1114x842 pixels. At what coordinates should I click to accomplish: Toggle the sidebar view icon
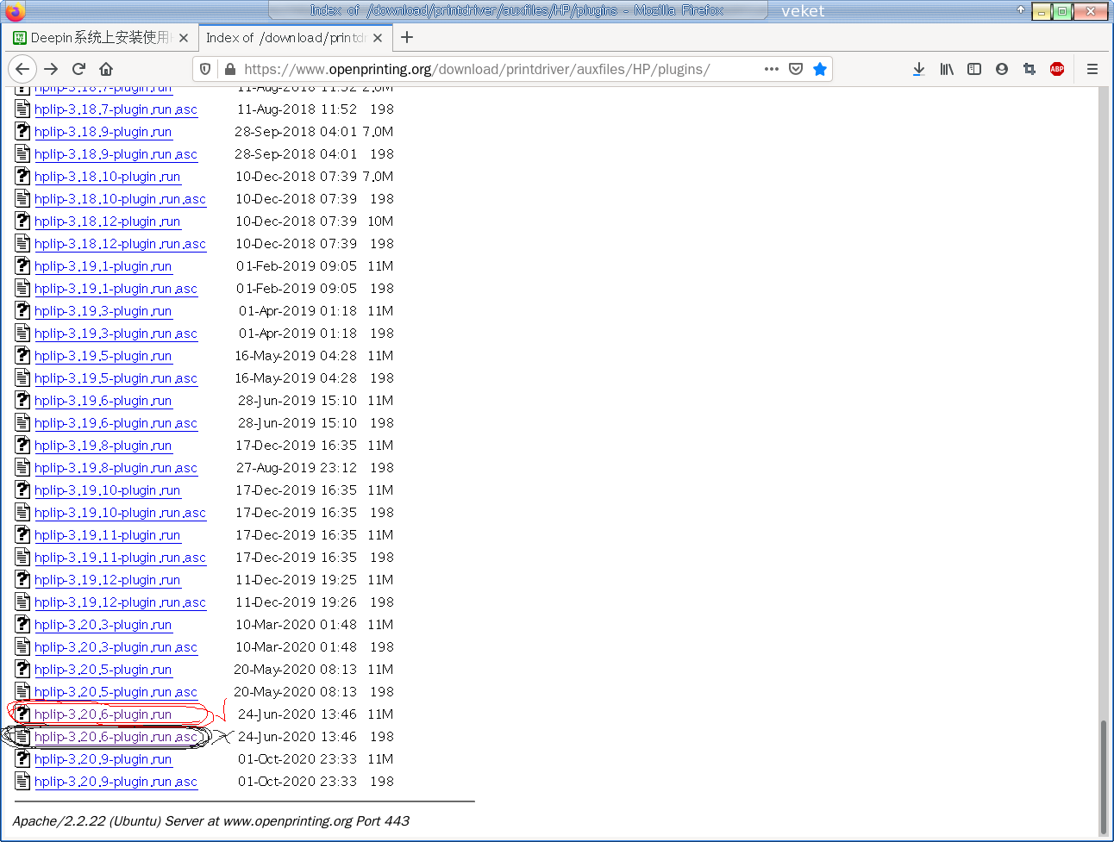[974, 69]
